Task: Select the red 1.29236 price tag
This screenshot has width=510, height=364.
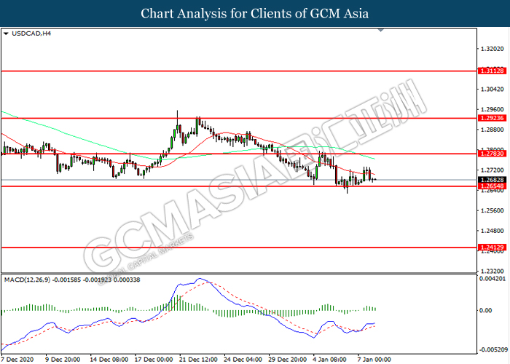Action: click(x=490, y=116)
